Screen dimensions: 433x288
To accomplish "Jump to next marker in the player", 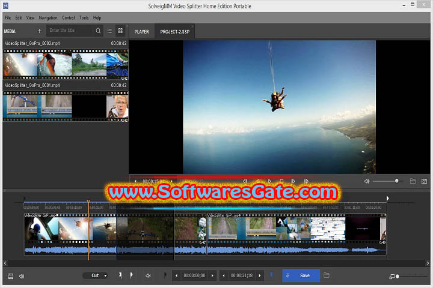I will click(306, 181).
